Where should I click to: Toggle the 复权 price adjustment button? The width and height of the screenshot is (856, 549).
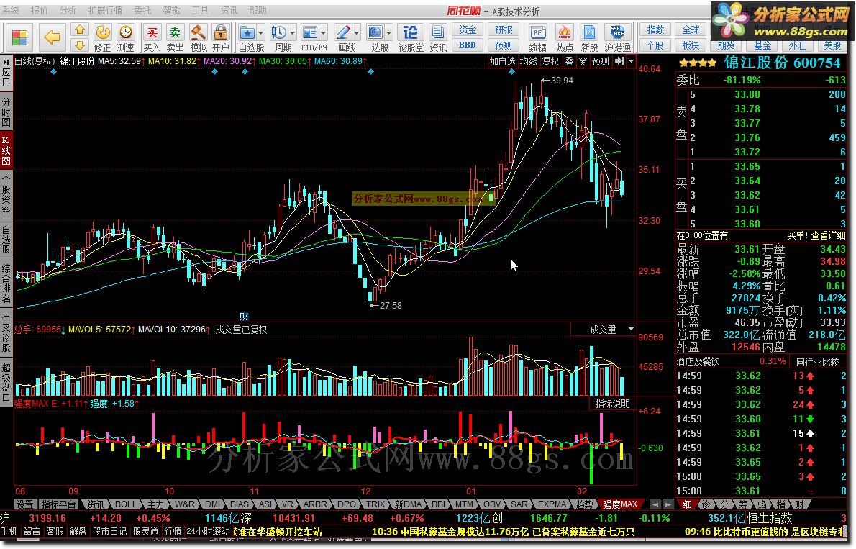(550, 61)
